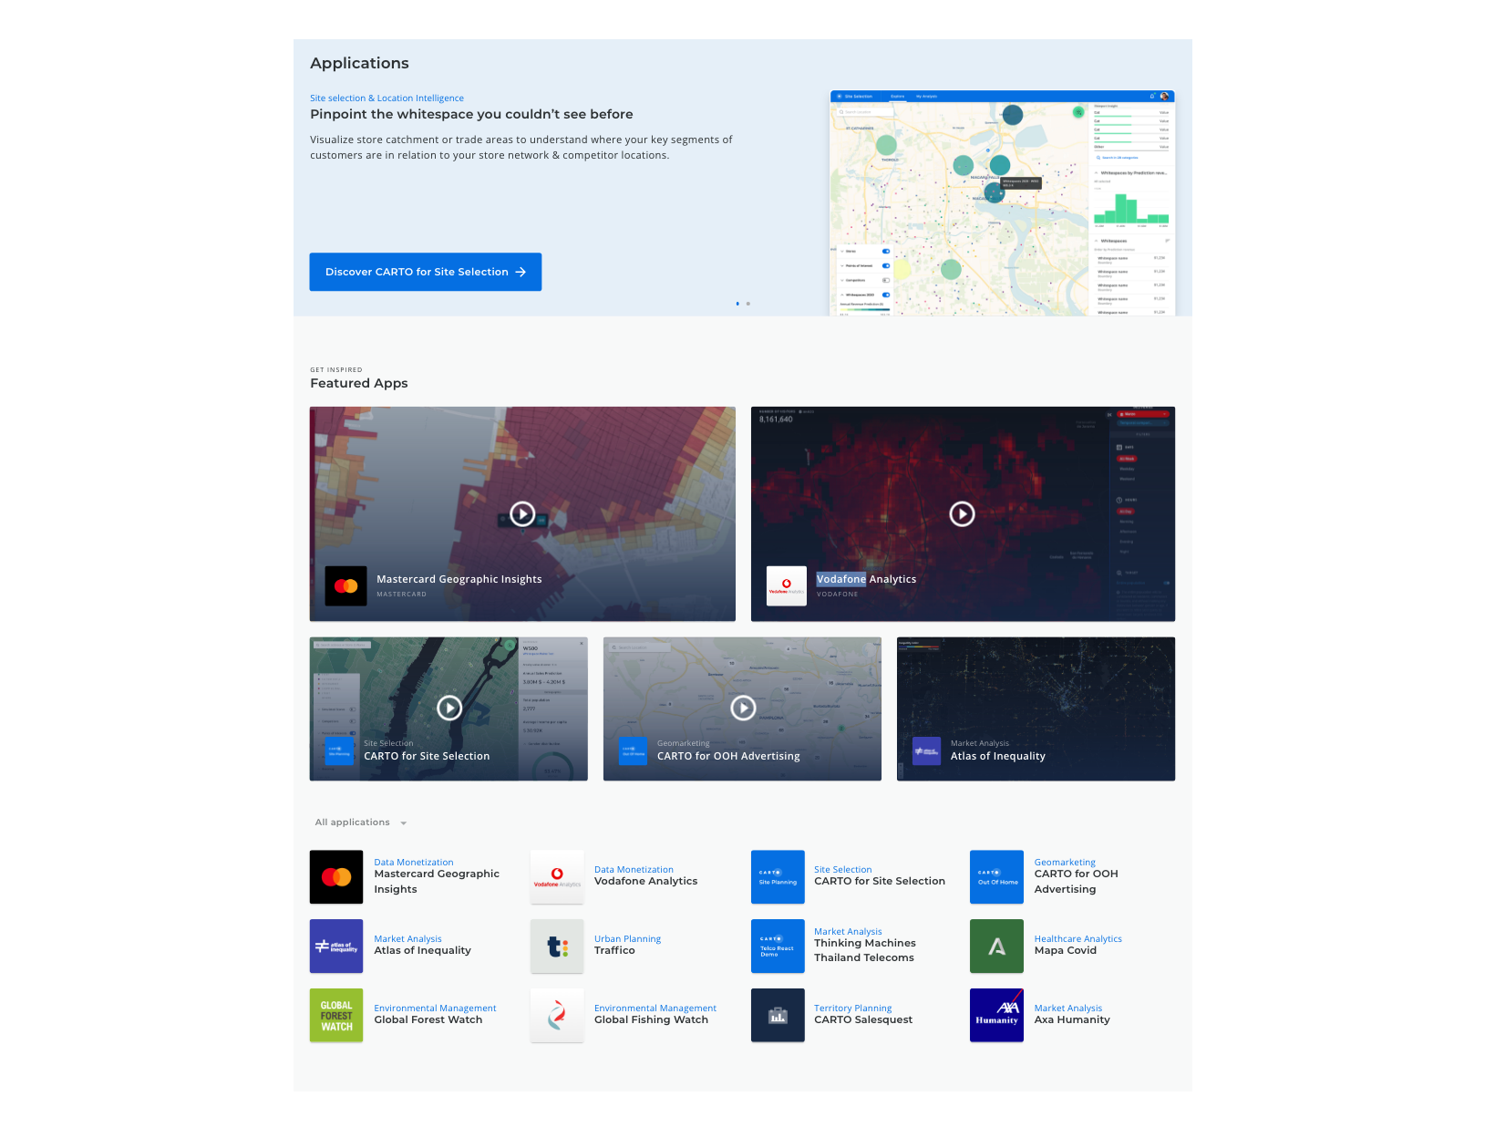The height and width of the screenshot is (1138, 1495).
Task: Select the first carousel slide dot
Action: coord(737,304)
